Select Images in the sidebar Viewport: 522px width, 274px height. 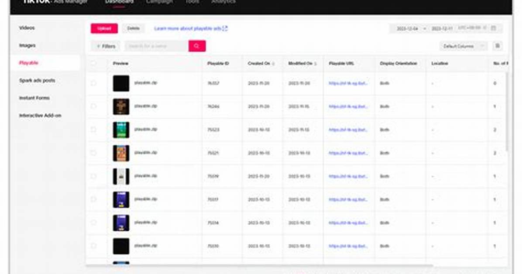(27, 45)
